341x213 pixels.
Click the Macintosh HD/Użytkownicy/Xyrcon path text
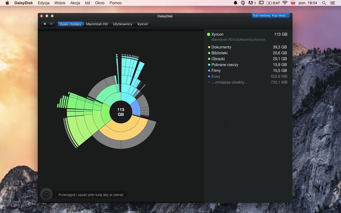point(238,40)
